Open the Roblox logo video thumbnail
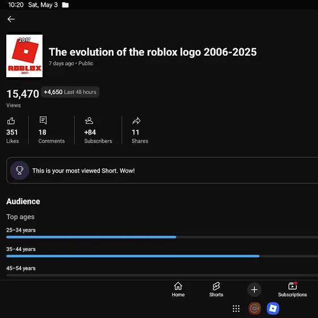318x318 pixels. click(24, 56)
